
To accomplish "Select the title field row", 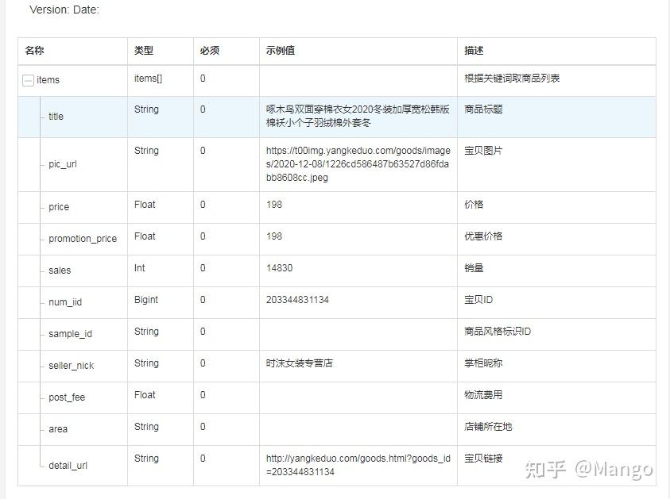I will (55, 117).
